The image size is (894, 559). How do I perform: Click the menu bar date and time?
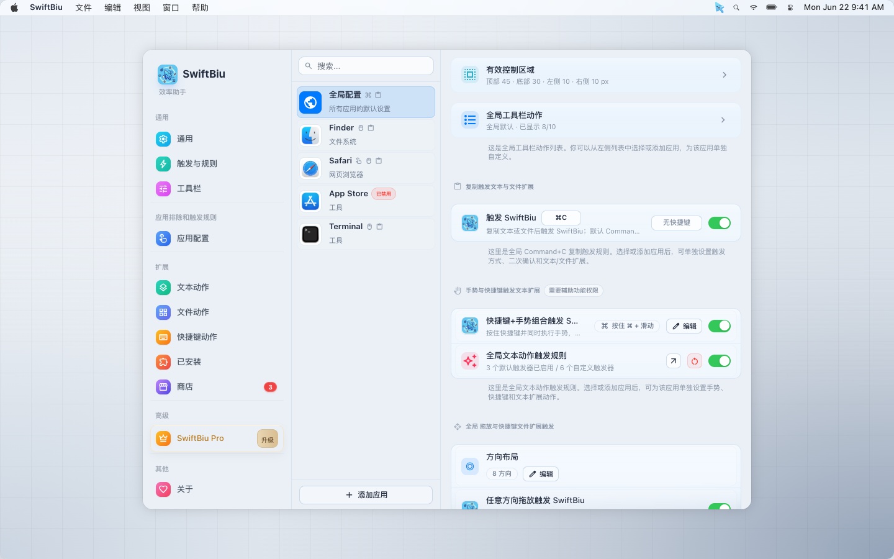pos(844,7)
